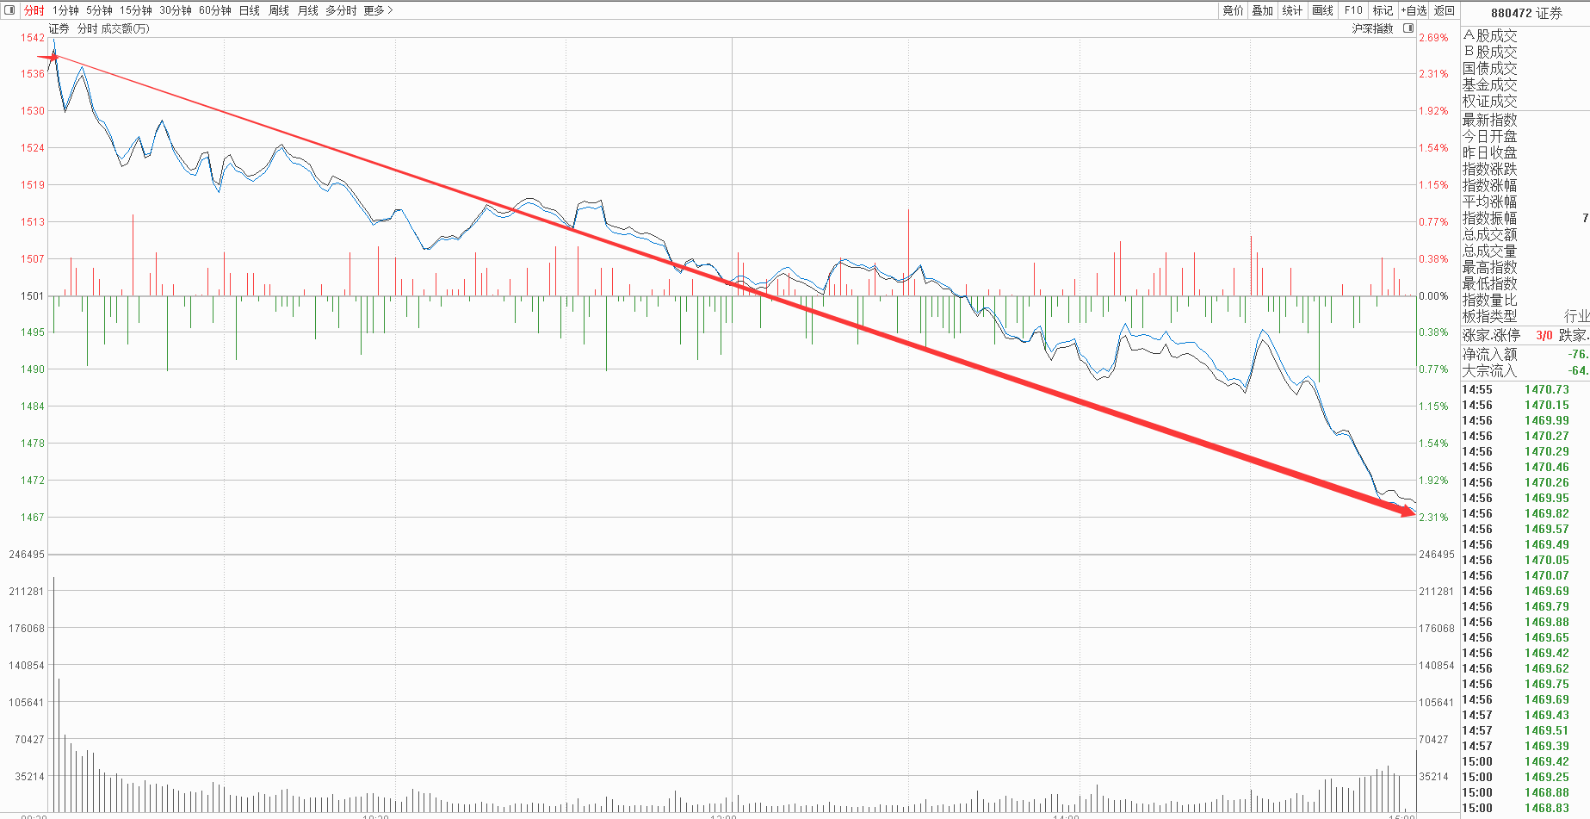Activate the 画线 drawing tool
Screen dimensions: 1590x819
click(1322, 10)
